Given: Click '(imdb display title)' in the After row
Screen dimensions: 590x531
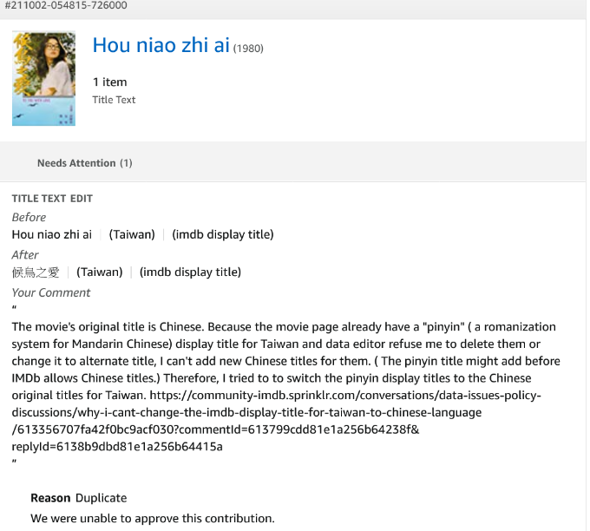Looking at the screenshot, I should [x=190, y=272].
